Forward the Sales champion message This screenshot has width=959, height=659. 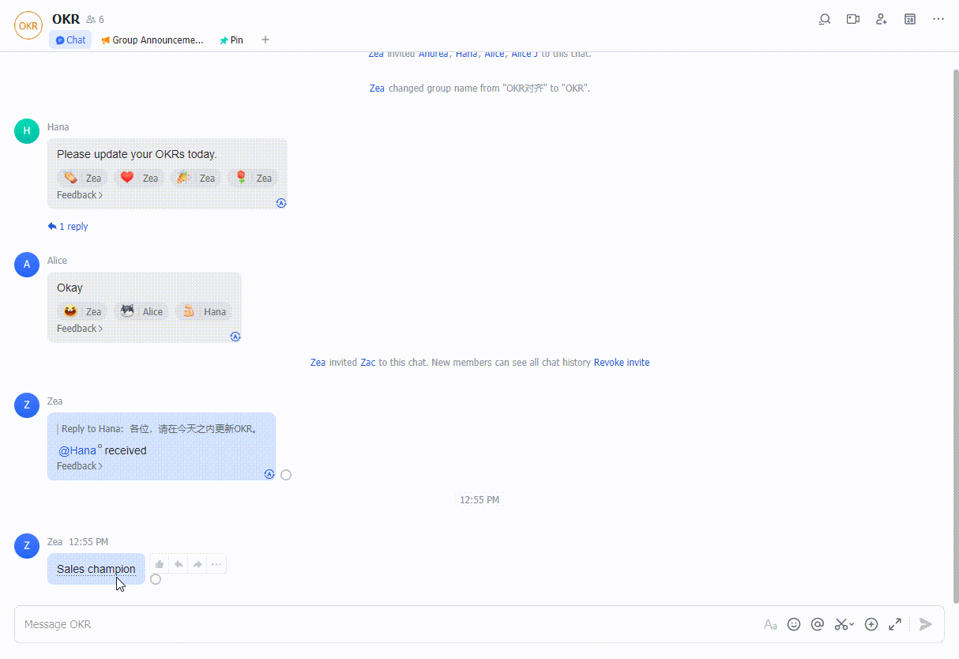[x=197, y=564]
